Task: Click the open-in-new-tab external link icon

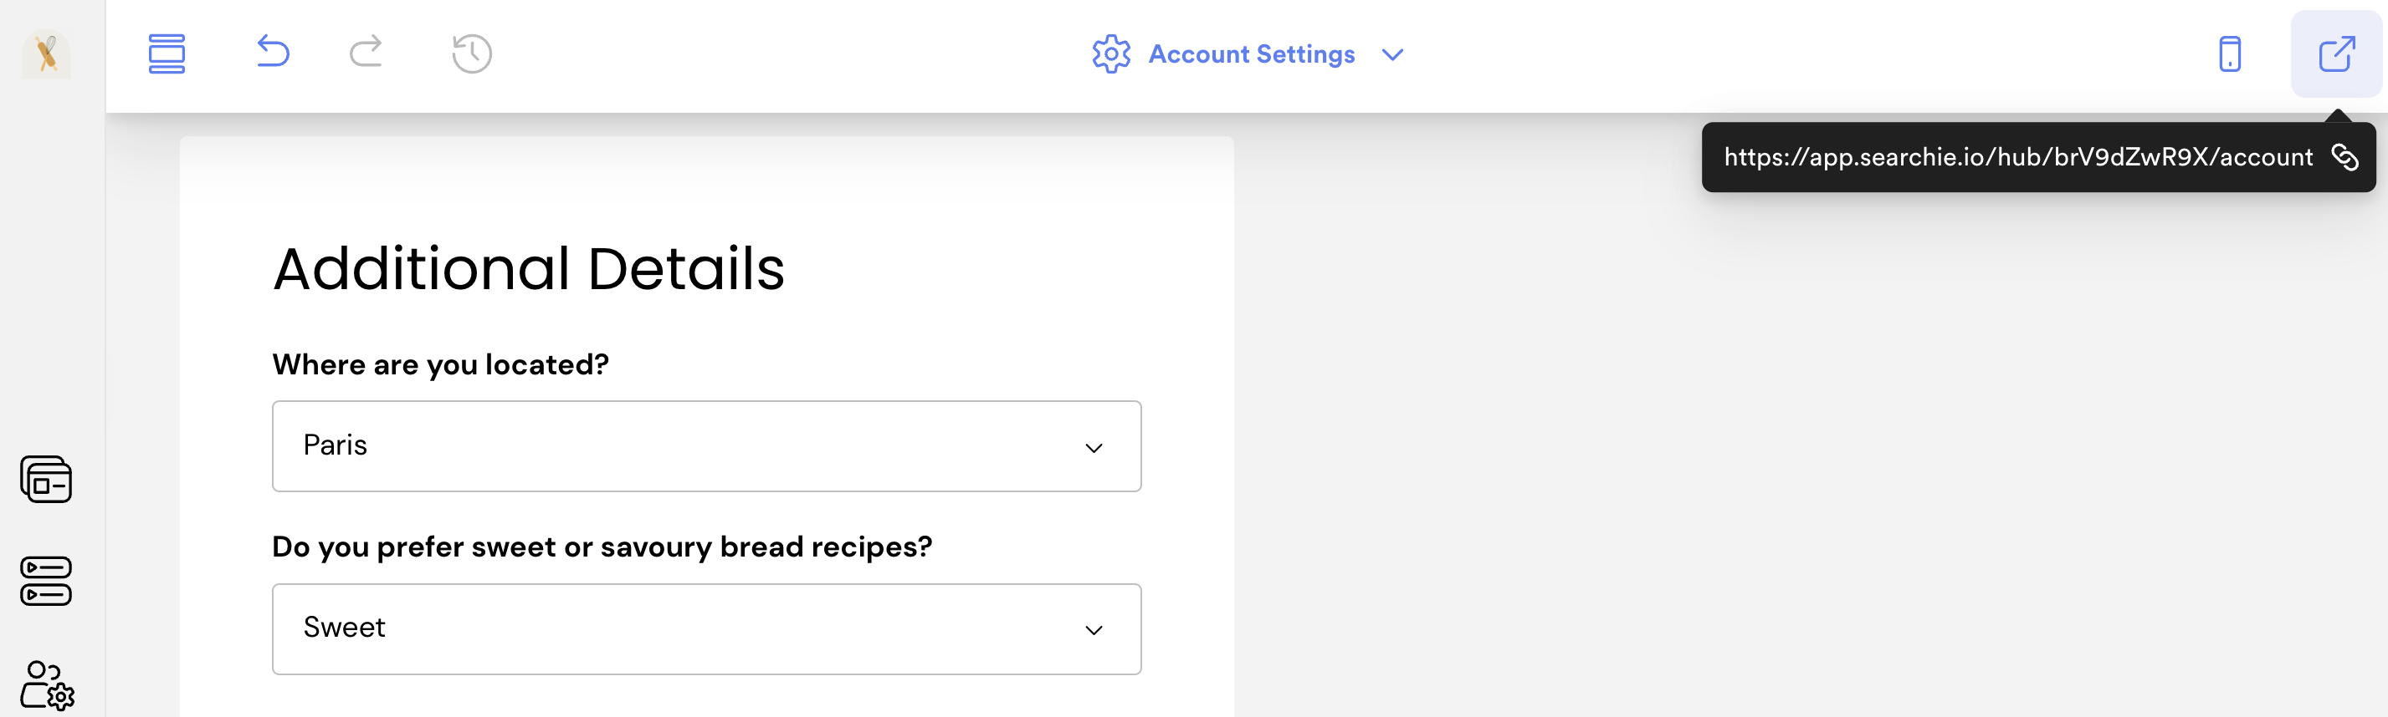Action: tap(2336, 53)
